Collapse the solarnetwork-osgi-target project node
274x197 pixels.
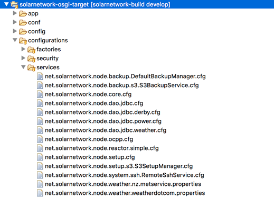[x=6, y=4]
